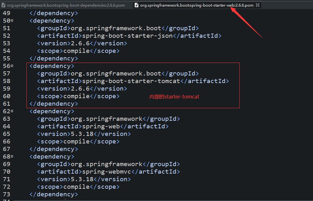Click the red 内部的starter-tomcat annotation
This screenshot has width=313, height=201.
pos(174,97)
